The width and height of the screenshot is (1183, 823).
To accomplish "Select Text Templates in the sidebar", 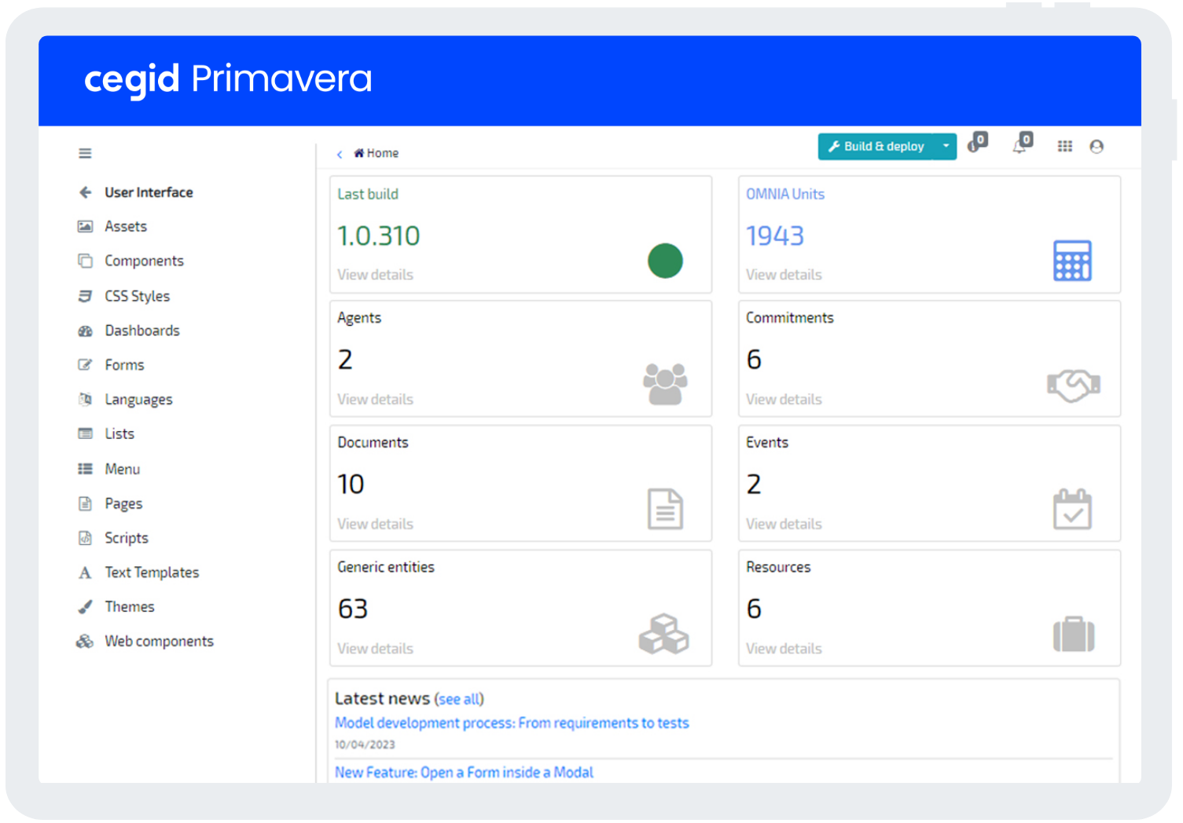I will tap(152, 572).
